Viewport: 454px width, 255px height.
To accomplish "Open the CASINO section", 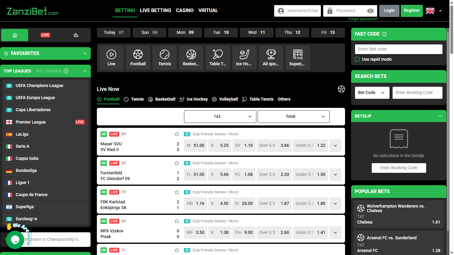I will [x=185, y=10].
